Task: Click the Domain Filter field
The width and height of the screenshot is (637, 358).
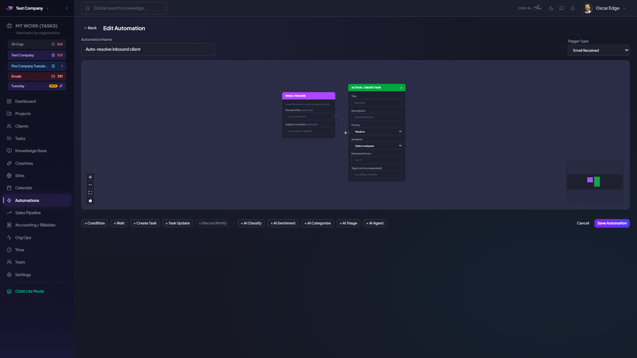Action: tap(309, 116)
